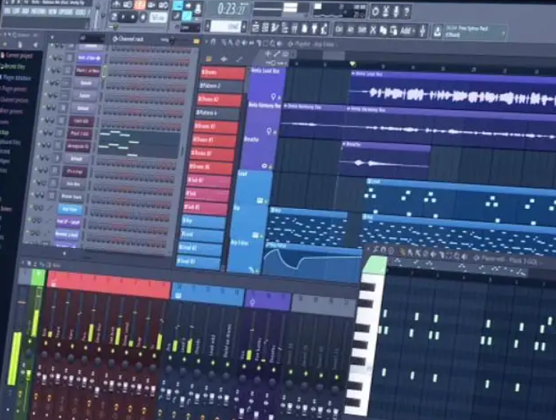Screen dimensions: 556x420
Task: Click the 0:23:27 time display
Action: [x=231, y=9]
